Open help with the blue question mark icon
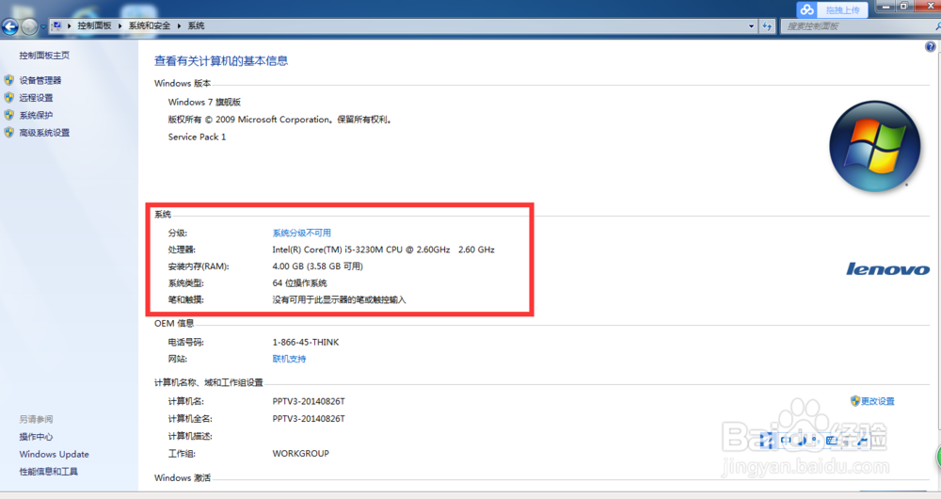The image size is (941, 499). (930, 47)
